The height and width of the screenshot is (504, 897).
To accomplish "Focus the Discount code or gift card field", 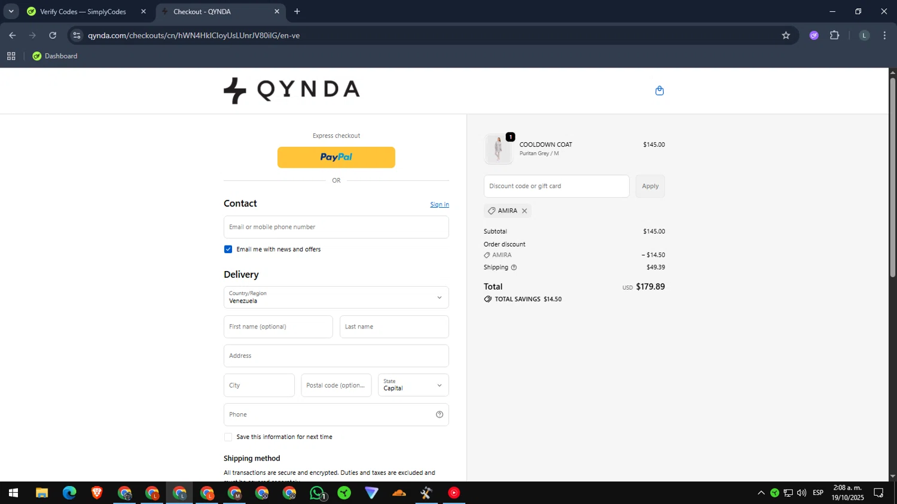I will point(556,186).
